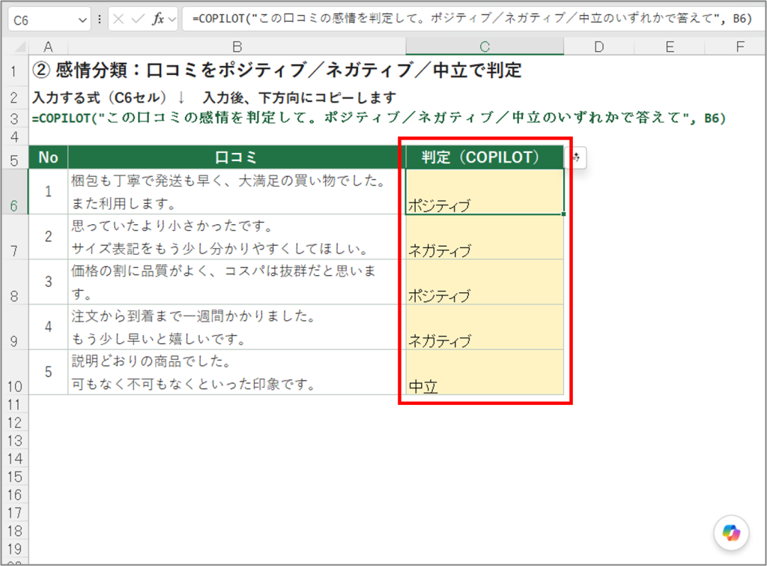This screenshot has height=566, width=767.
Task: Click the formula bar options dots
Action: click(100, 19)
